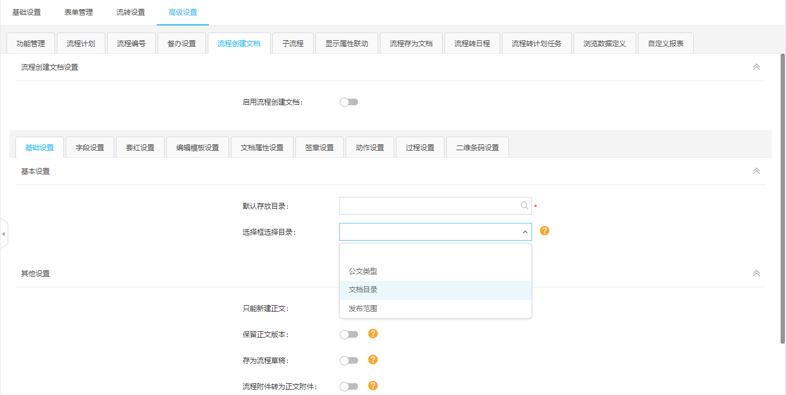
Task: Click help icon next to 流程附件转为正文附件
Action: tap(373, 386)
